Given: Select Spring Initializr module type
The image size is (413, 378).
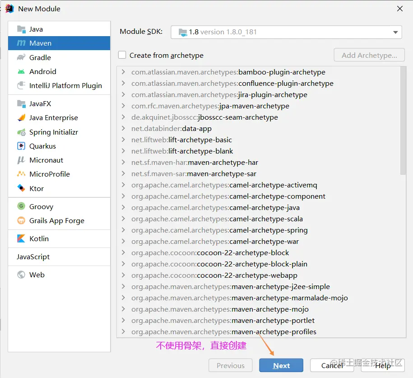Looking at the screenshot, I should pos(59,132).
